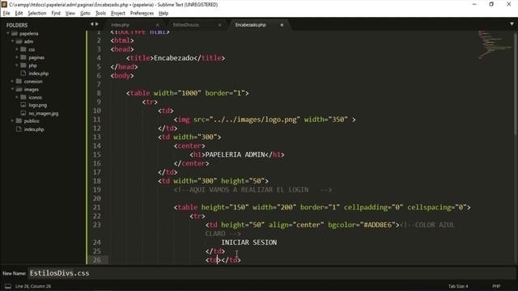Image resolution: width=518 pixels, height=291 pixels.
Task: Collapse the papeleria folder
Action: (8, 33)
